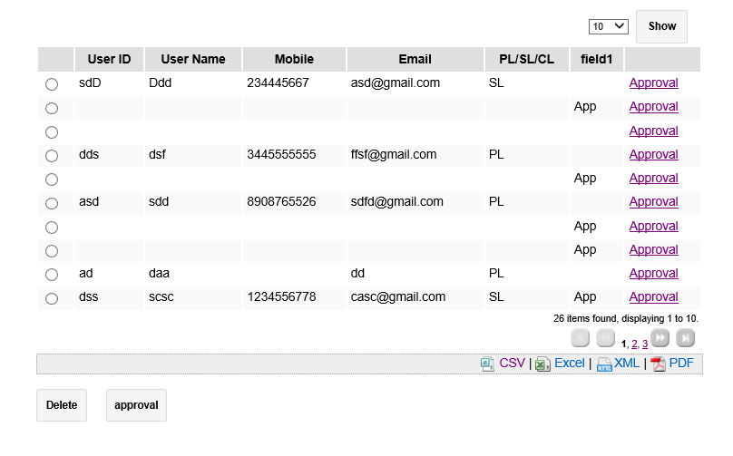Image resolution: width=733 pixels, height=456 pixels.
Task: Sort by the User ID column header
Action: point(109,59)
